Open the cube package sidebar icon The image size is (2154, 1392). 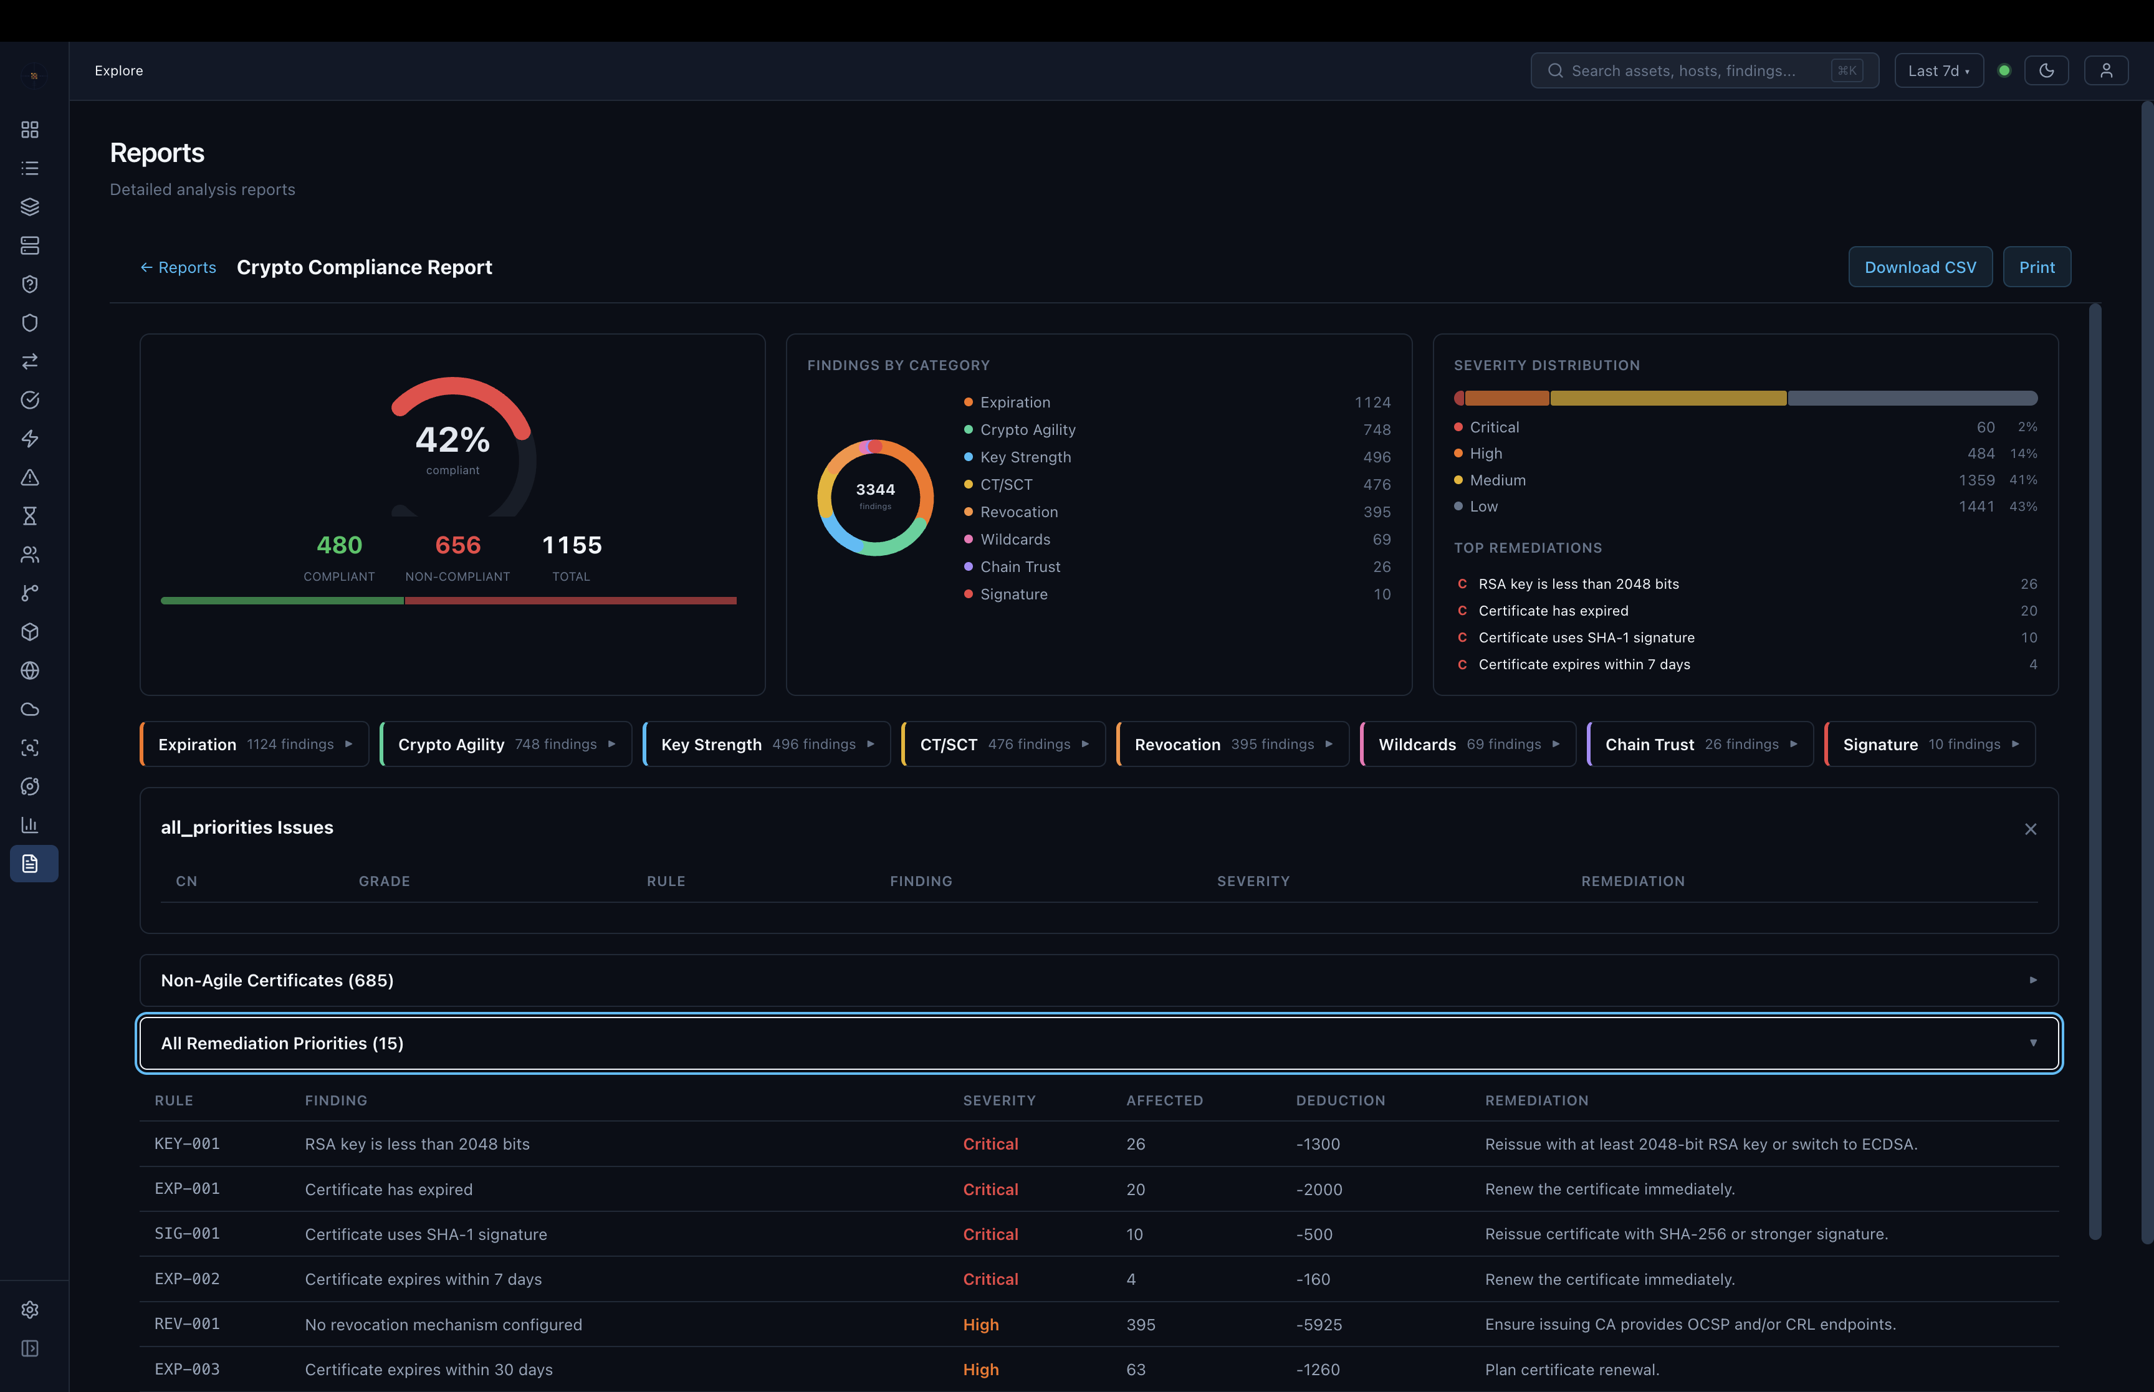click(x=30, y=632)
